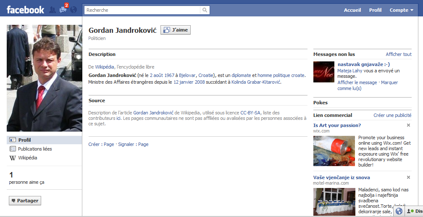The height and width of the screenshot is (217, 423).
Task: Select Publications liées in left sidebar
Action: (x=35, y=149)
